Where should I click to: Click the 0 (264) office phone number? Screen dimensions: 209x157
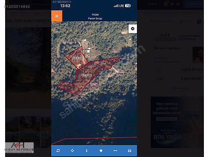point(192,70)
